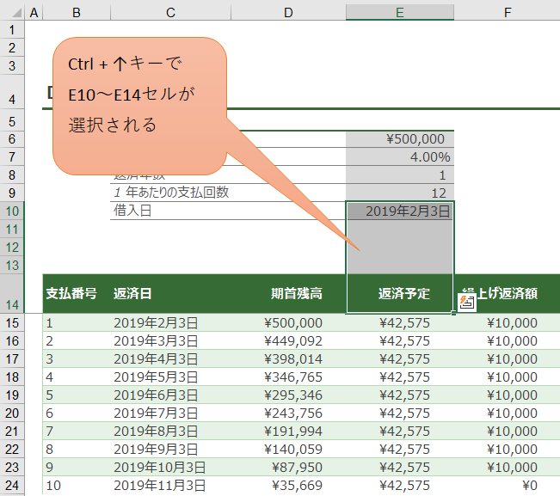Click the 返済予定 table header
The width and height of the screenshot is (560, 496).
pyautogui.click(x=400, y=294)
